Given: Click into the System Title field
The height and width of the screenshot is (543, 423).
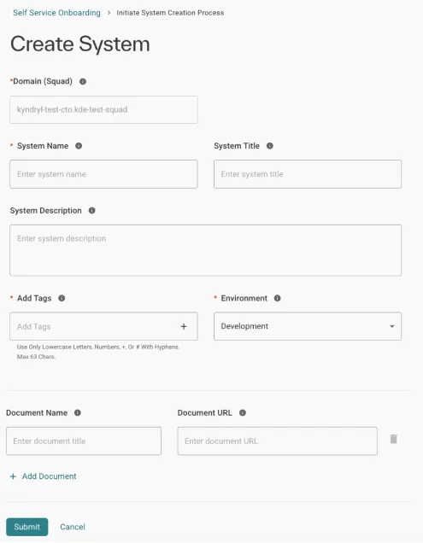Looking at the screenshot, I should tap(308, 174).
